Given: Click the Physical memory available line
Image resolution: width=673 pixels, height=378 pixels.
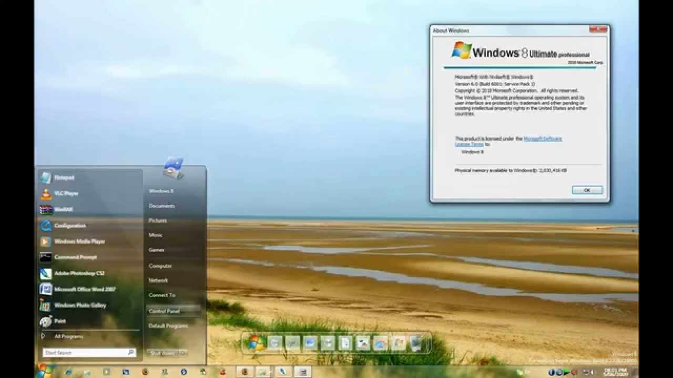Looking at the screenshot, I should pos(511,171).
